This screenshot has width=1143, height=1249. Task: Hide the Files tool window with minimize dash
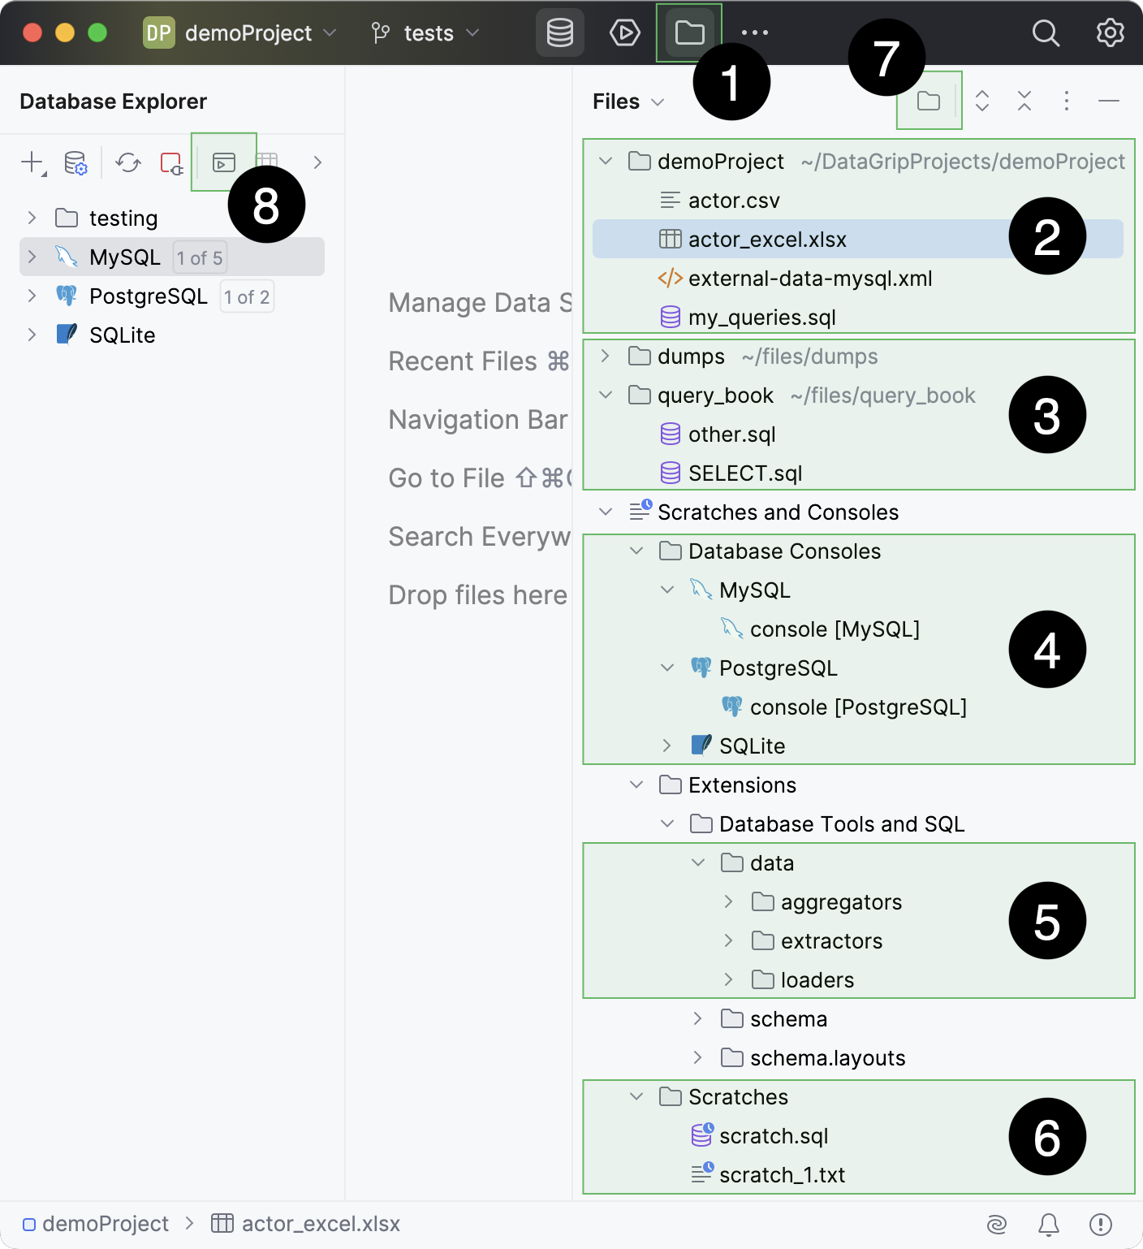pos(1108,101)
